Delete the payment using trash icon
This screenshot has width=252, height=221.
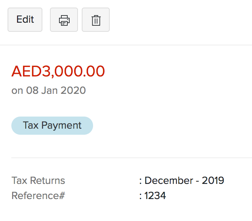click(96, 20)
